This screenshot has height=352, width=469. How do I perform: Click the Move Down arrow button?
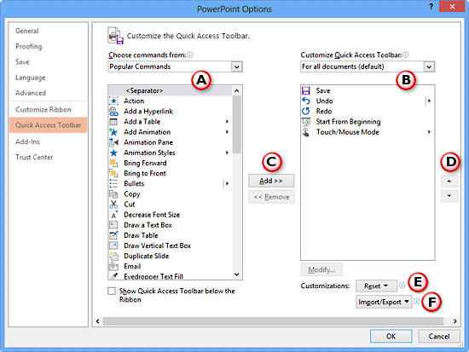coord(449,195)
